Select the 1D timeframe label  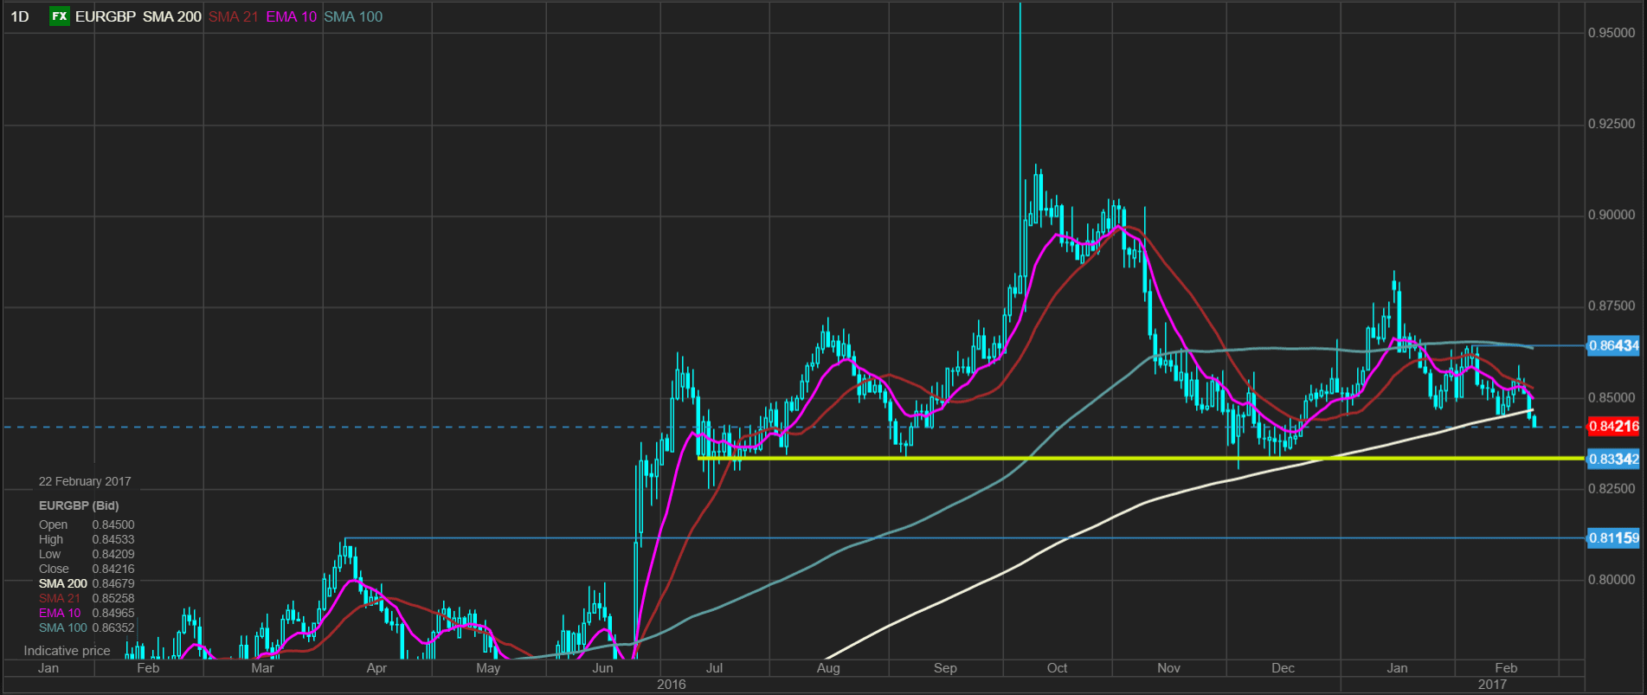(x=19, y=16)
